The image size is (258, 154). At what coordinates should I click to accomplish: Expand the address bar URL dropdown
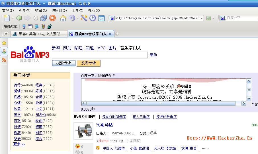[202, 18]
